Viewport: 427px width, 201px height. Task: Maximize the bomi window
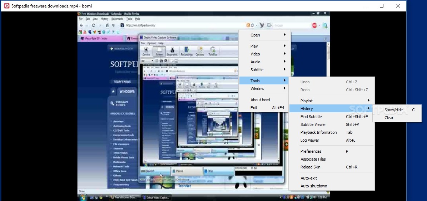(382, 6)
